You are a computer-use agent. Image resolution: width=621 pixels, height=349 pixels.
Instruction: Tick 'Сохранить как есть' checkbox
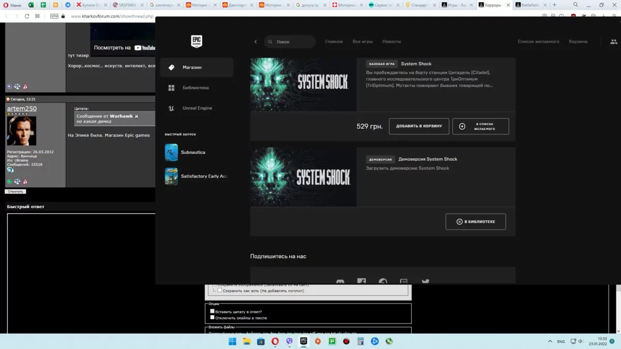pyautogui.click(x=219, y=291)
